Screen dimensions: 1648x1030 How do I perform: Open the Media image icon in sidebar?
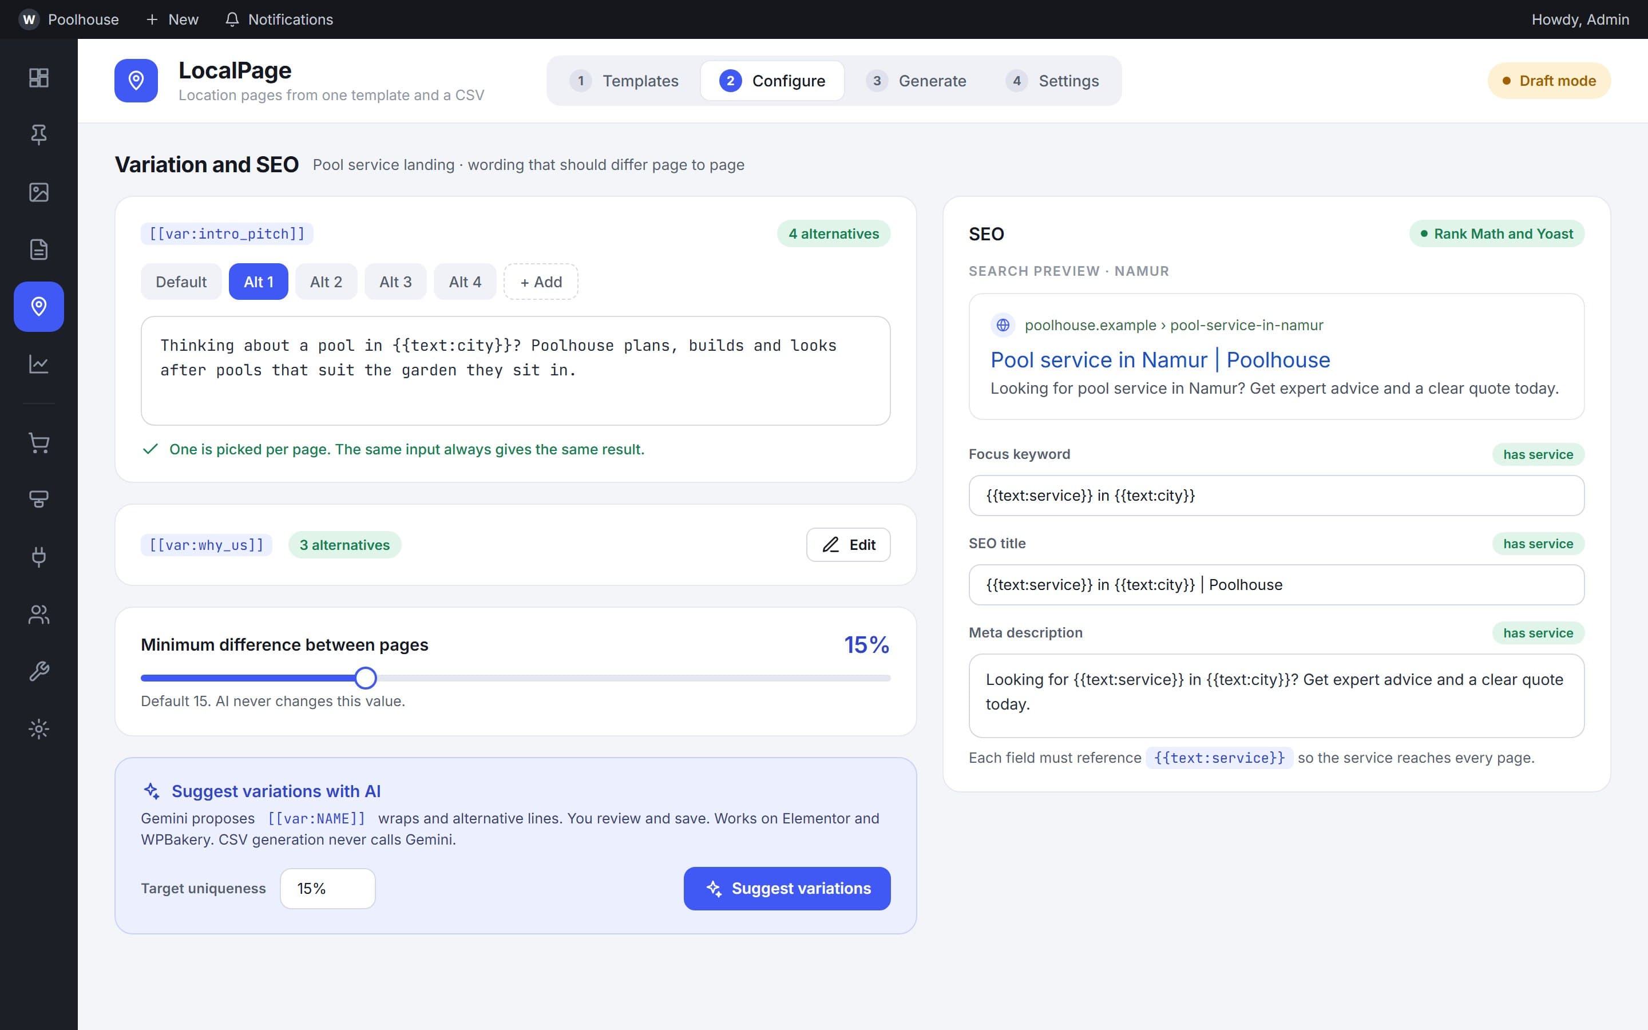point(39,192)
